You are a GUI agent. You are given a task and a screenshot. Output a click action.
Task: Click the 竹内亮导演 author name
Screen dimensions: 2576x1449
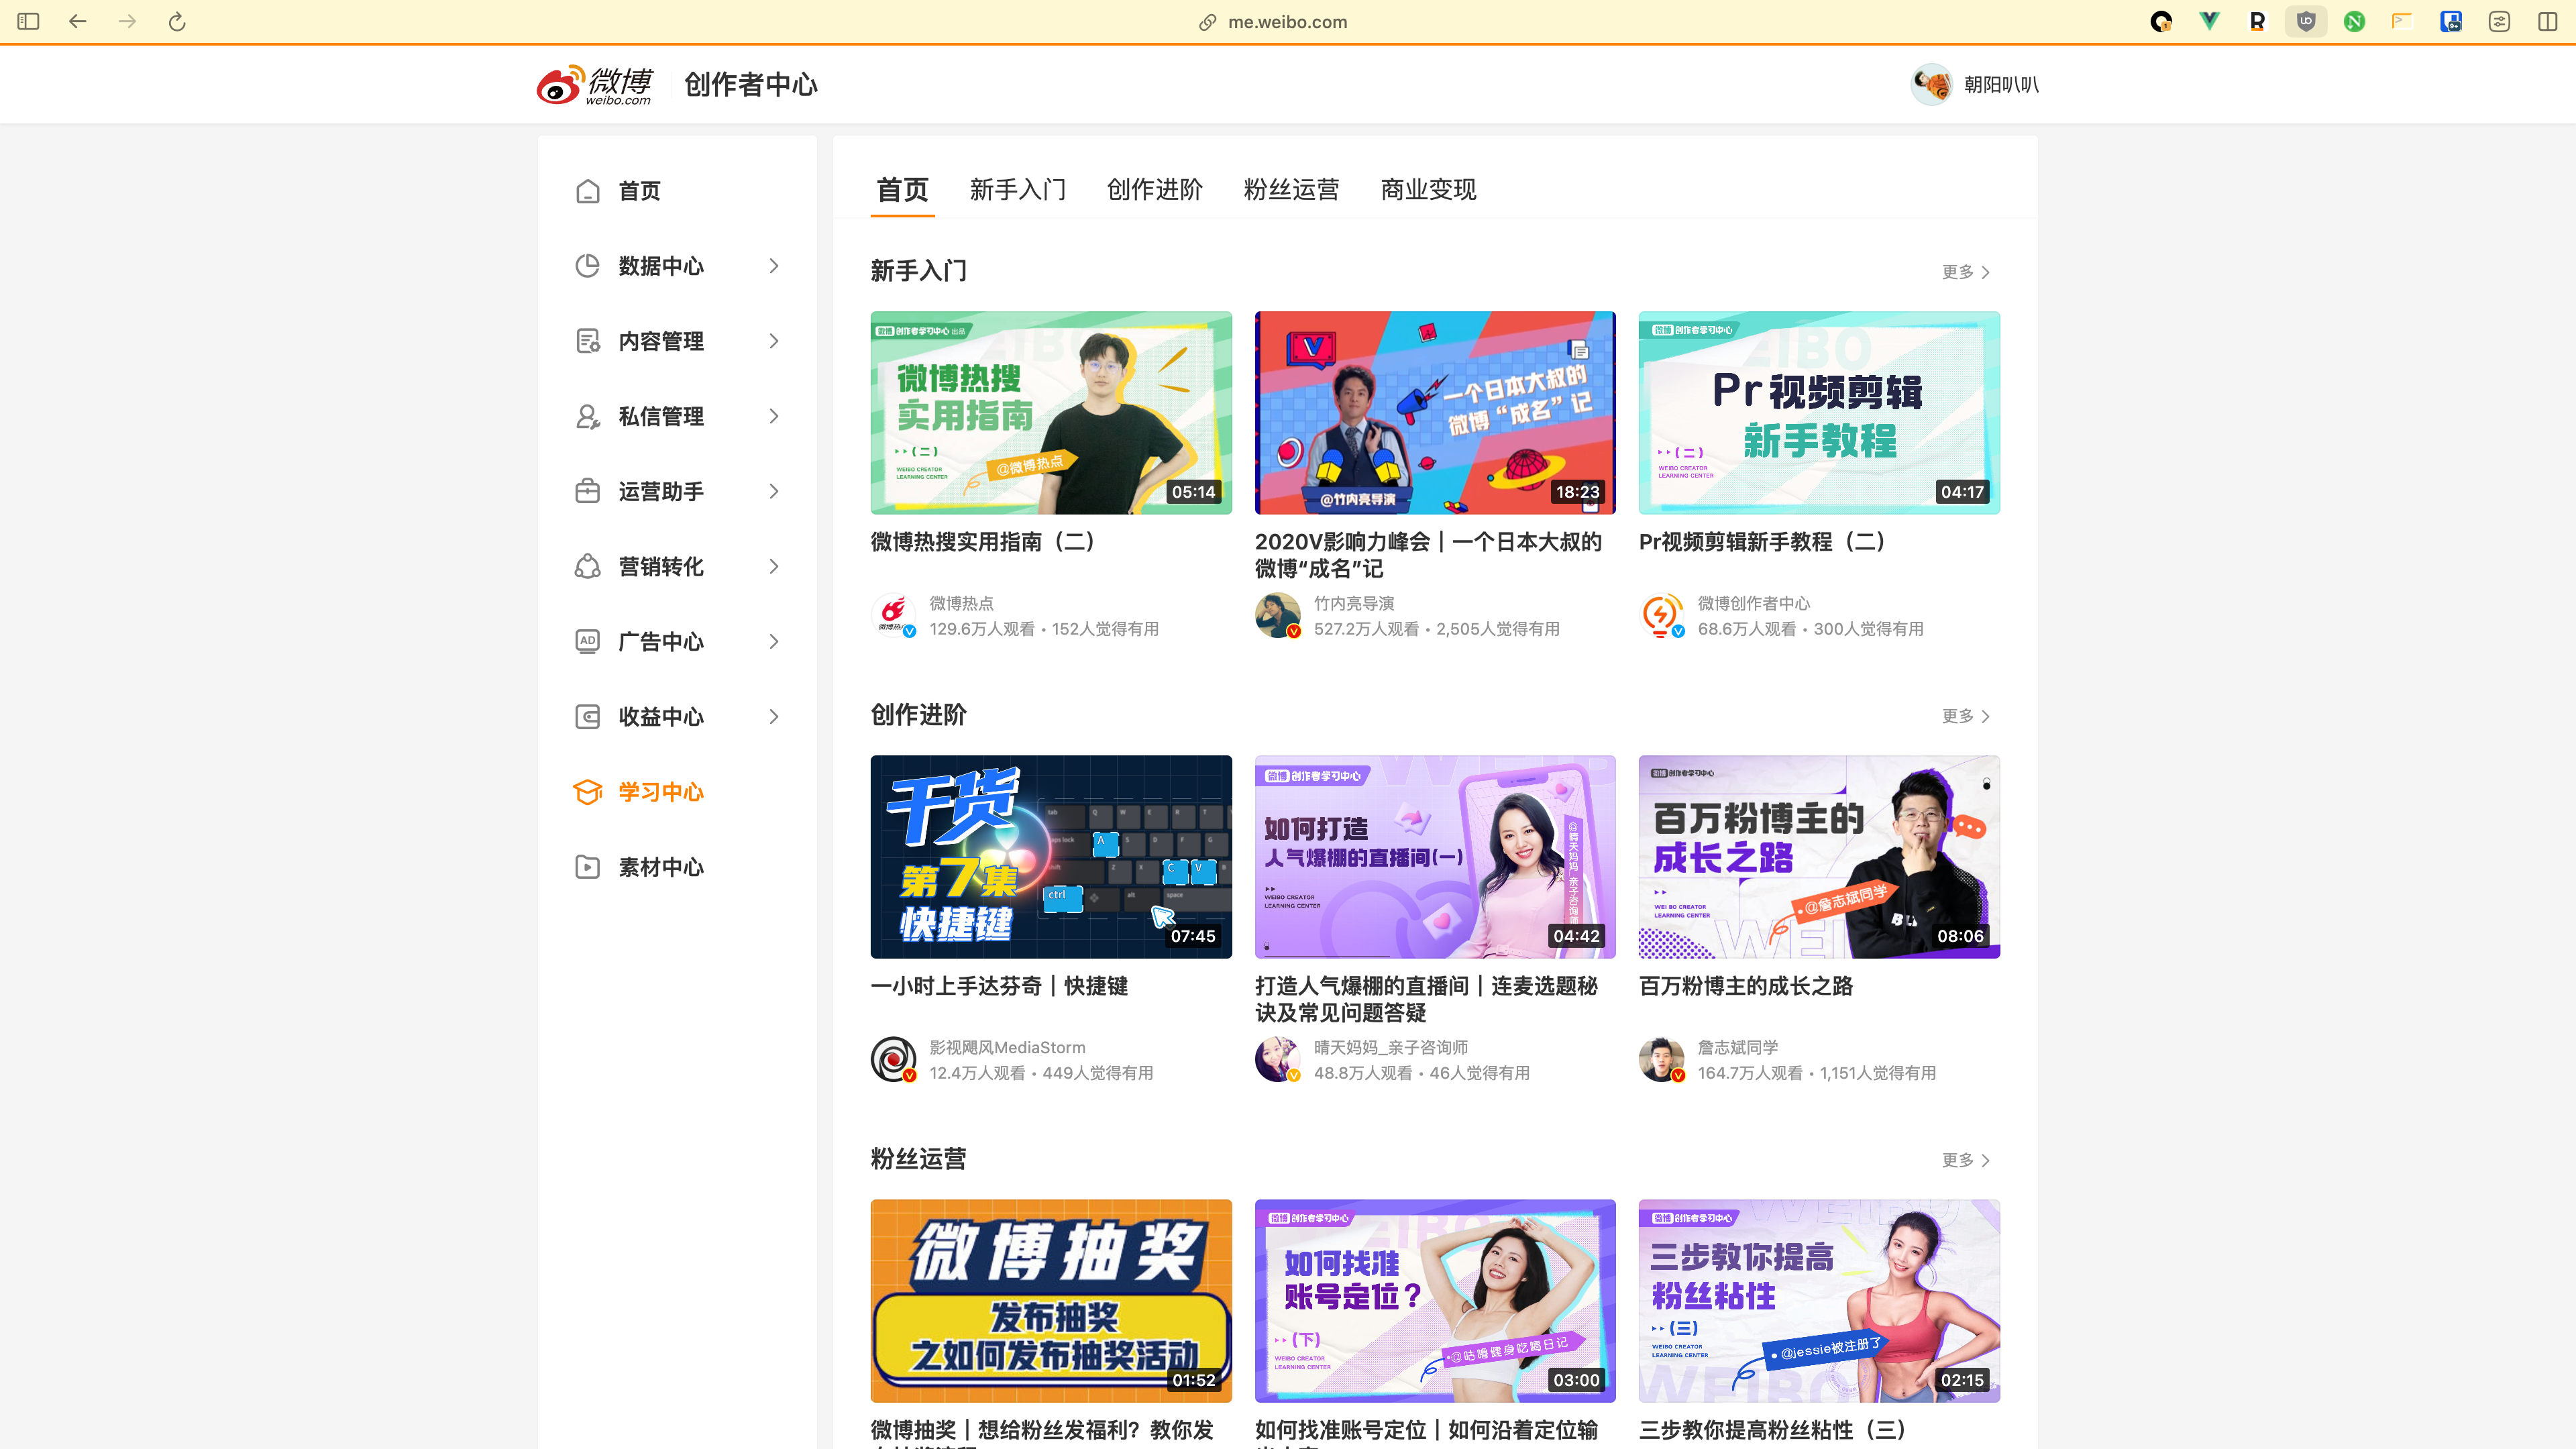click(1354, 603)
